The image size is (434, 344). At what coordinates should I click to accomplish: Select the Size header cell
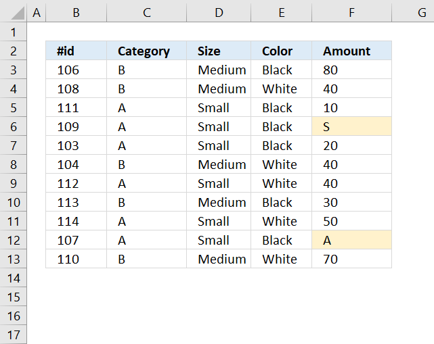(x=219, y=51)
